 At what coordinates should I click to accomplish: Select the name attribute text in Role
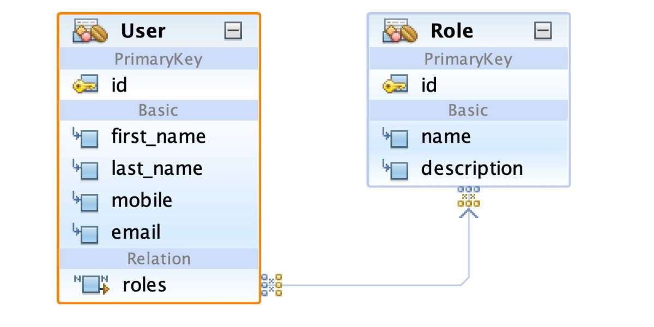[x=446, y=137]
